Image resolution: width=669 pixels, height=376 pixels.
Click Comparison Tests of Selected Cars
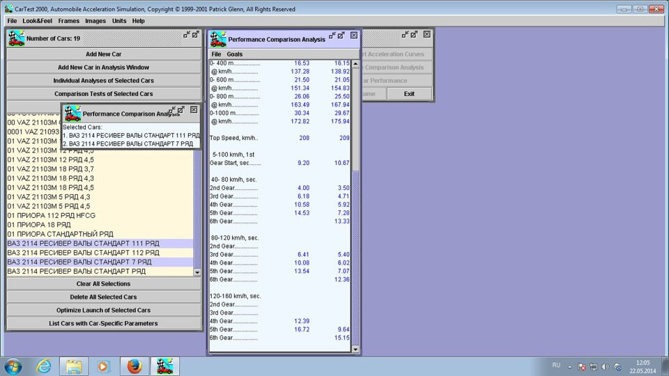[x=104, y=94]
